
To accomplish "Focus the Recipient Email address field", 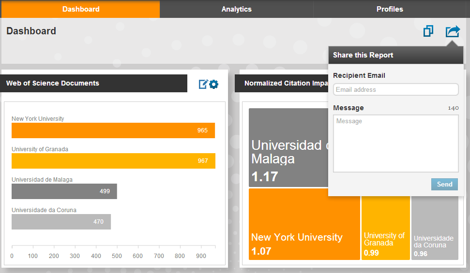I will click(395, 89).
